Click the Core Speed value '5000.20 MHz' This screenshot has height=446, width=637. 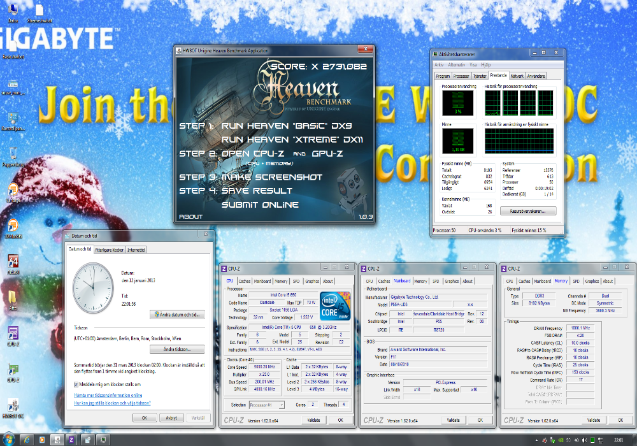(264, 367)
